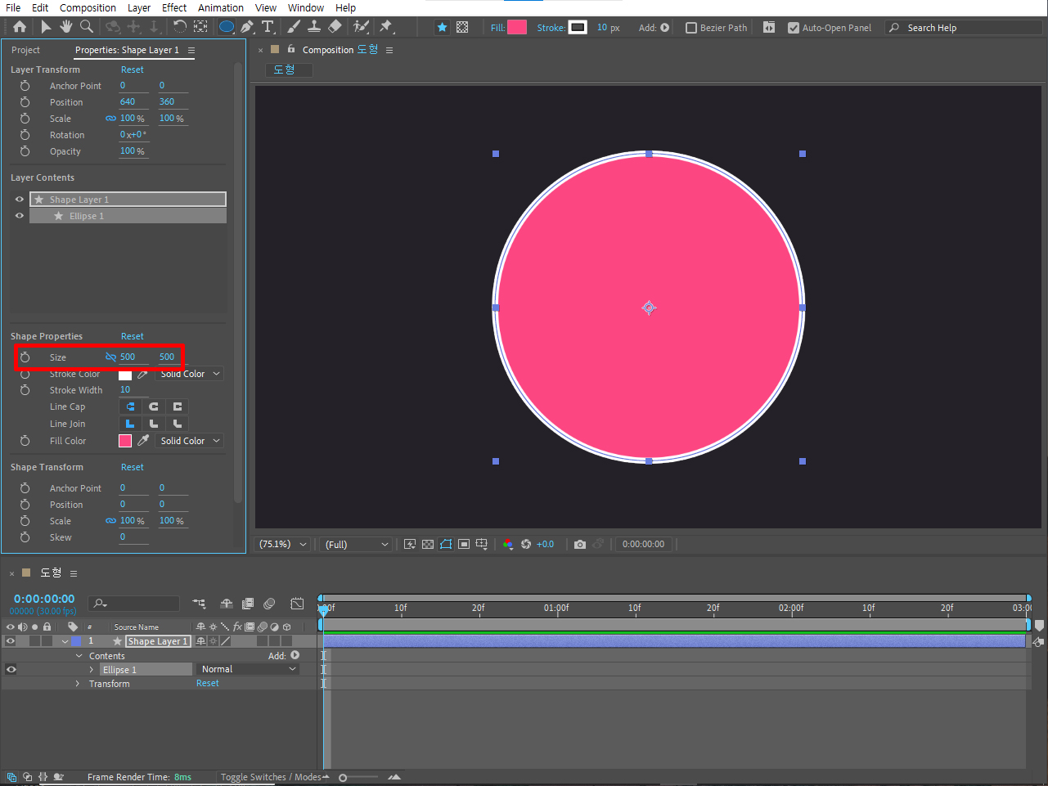Click the Reset Exposure aperture icon
This screenshot has height=786, width=1048.
[x=526, y=544]
